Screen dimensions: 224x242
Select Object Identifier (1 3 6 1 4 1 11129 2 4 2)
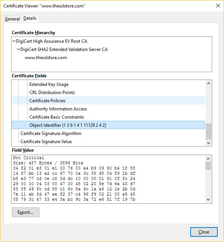coord(68,125)
